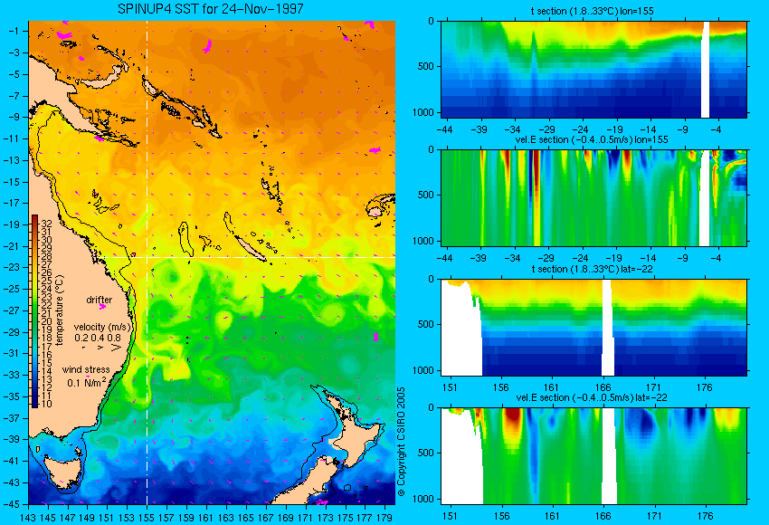Click the -44 tick of t section lon=155
769x525 pixels.
coord(444,129)
